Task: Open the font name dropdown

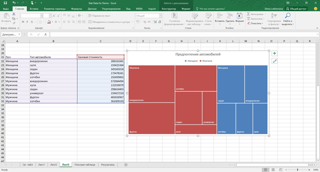Action: coord(42,16)
